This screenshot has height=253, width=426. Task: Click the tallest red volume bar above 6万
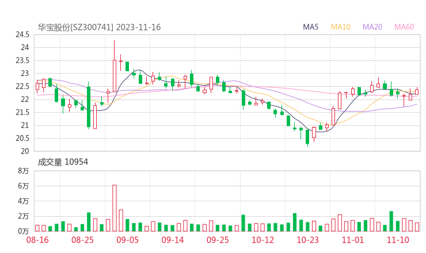pos(115,208)
